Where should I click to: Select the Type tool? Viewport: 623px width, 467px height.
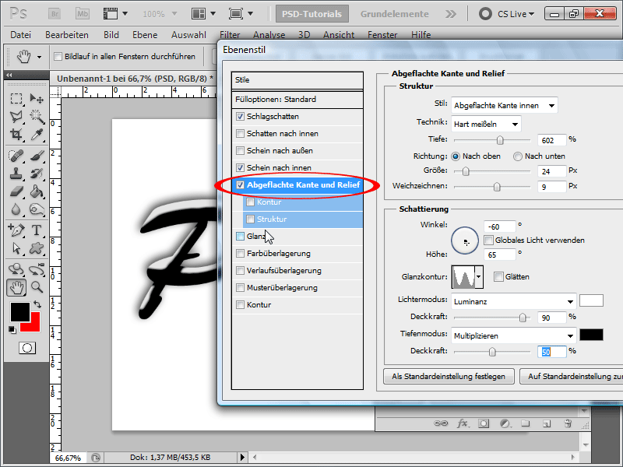click(37, 230)
